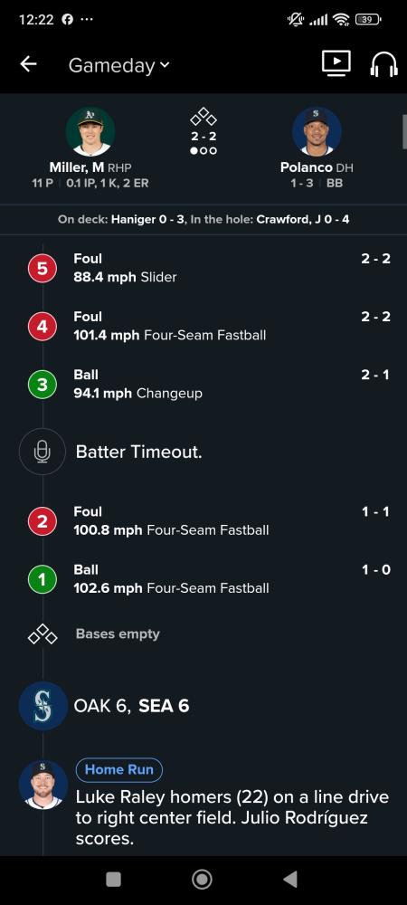Select pitch 1 green Ball marker
The width and height of the screenshot is (407, 905).
click(43, 579)
